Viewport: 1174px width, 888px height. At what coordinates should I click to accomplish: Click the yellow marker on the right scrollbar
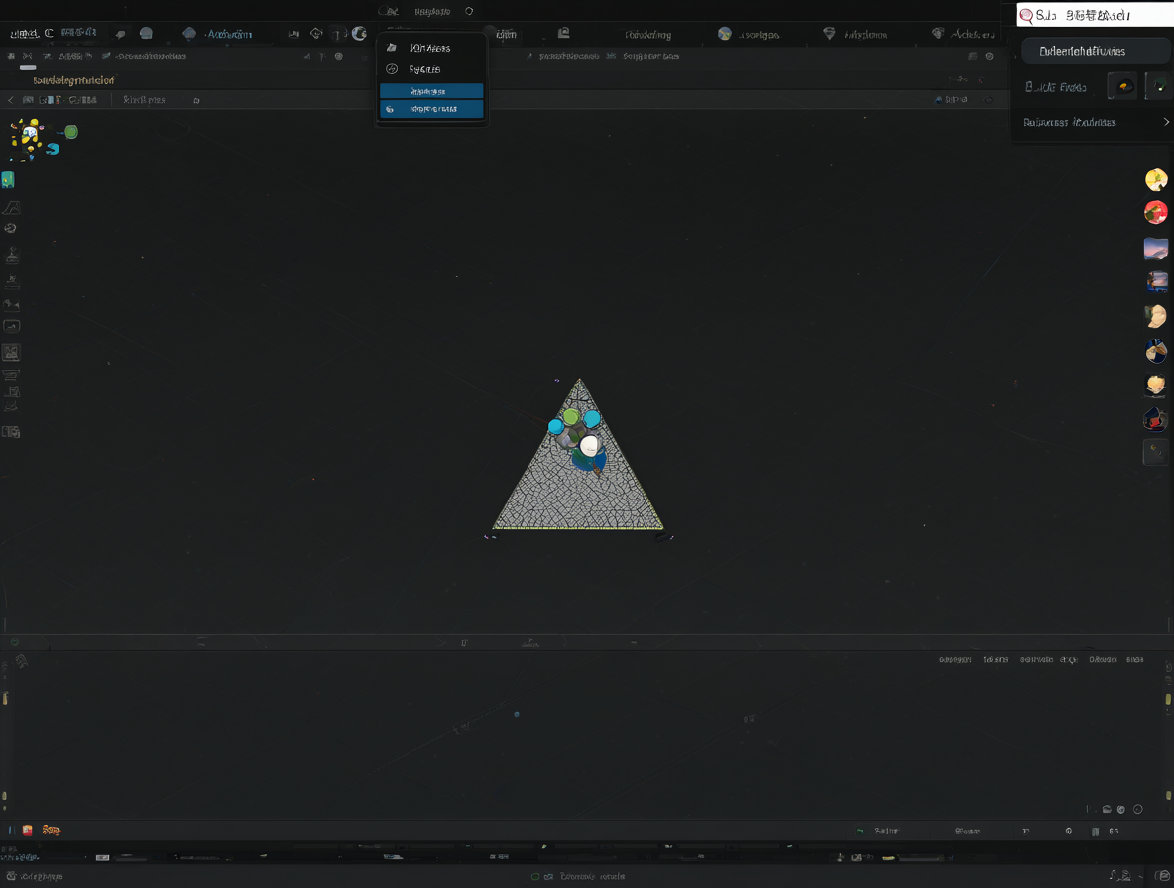tap(1168, 698)
